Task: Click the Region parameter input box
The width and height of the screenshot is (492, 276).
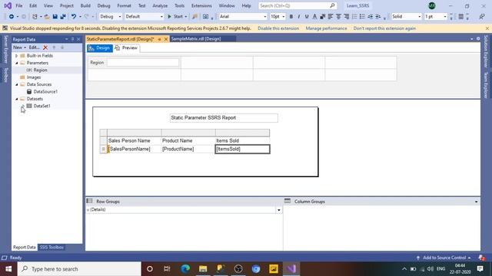Action: coord(143,63)
